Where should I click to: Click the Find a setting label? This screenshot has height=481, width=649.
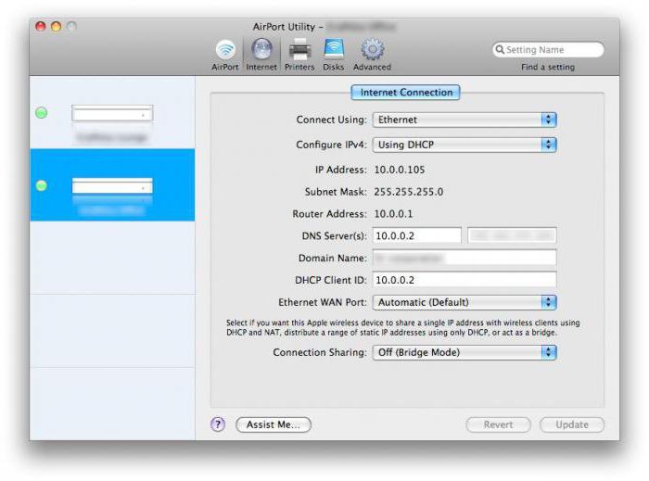548,67
